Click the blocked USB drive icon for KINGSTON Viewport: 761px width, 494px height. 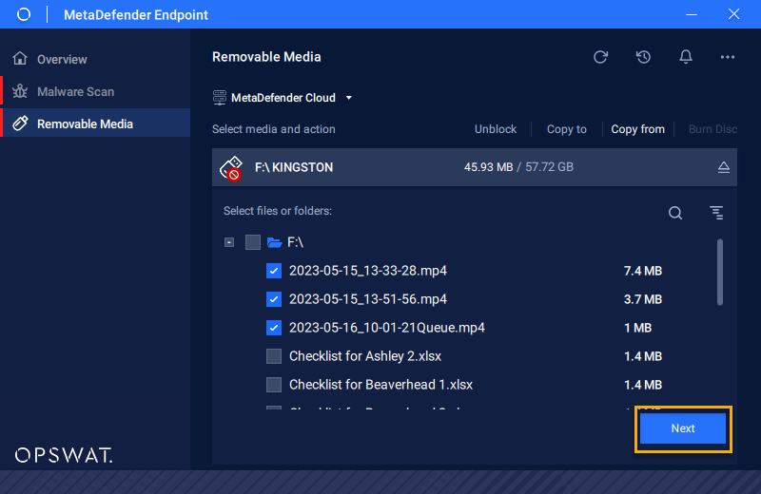231,168
